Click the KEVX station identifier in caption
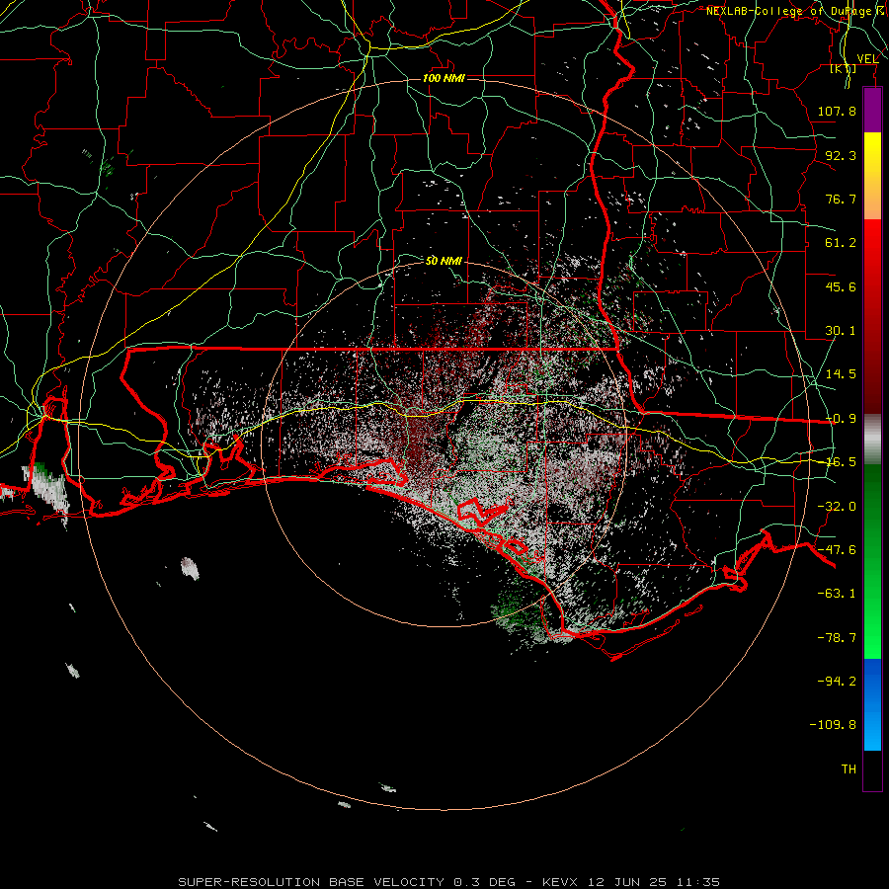The width and height of the screenshot is (889, 889). tap(560, 882)
